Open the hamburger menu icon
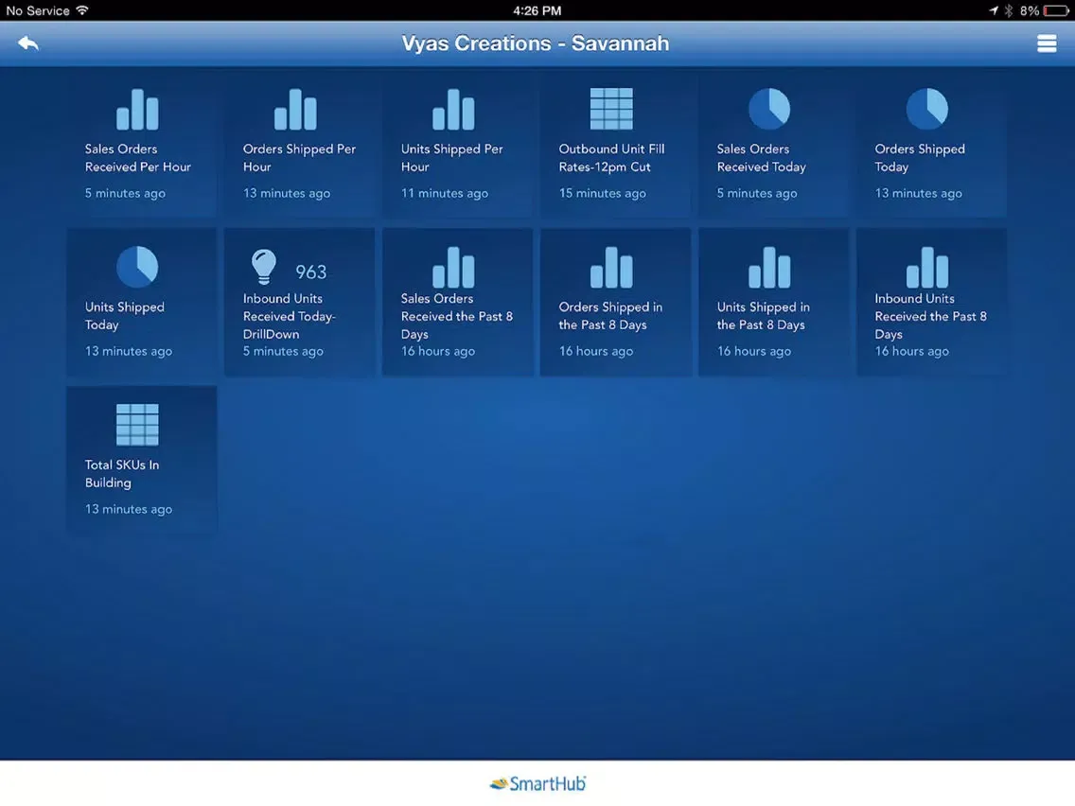Screen dimensions: 1075x806 coord(1047,44)
